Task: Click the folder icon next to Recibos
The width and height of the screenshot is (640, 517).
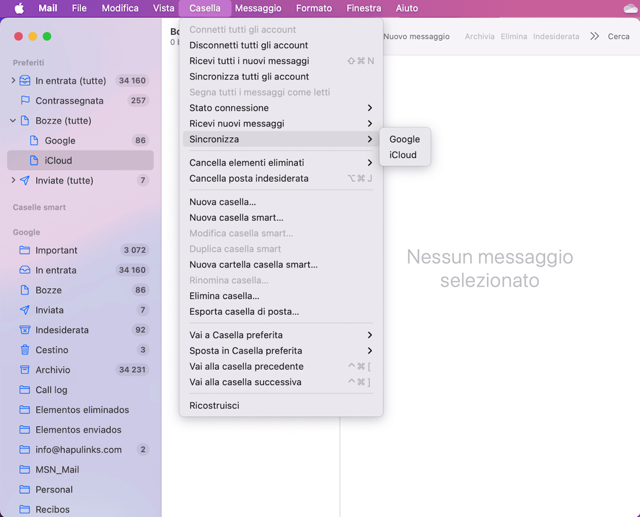Action: pos(25,510)
